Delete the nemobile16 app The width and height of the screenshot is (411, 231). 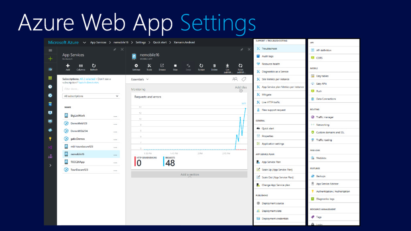(214, 67)
